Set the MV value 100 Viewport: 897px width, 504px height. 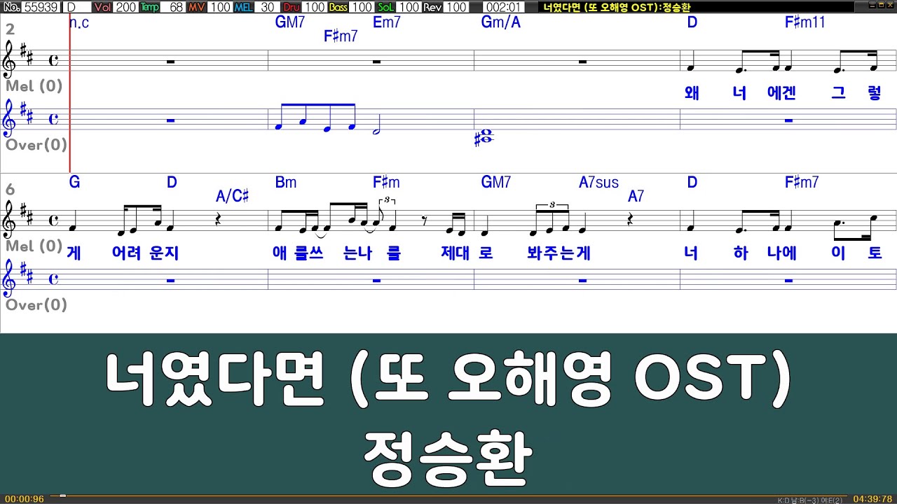pos(220,7)
